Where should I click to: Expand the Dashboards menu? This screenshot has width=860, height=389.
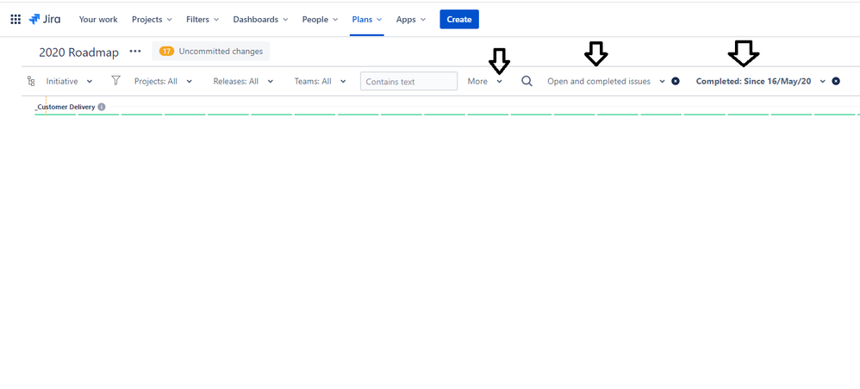click(x=260, y=19)
